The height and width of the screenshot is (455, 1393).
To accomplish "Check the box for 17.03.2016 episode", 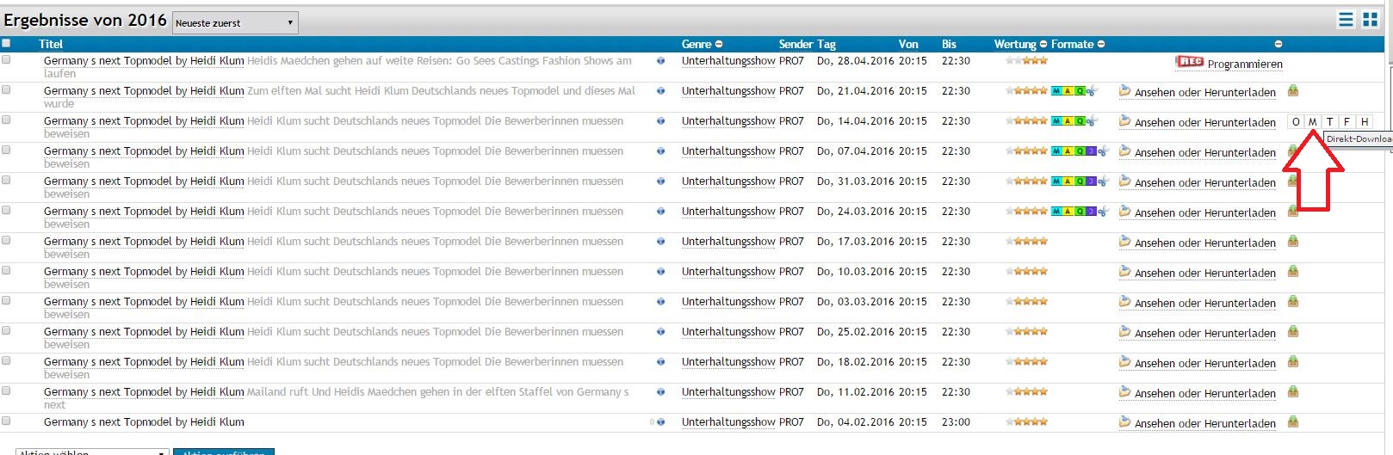I will [6, 240].
